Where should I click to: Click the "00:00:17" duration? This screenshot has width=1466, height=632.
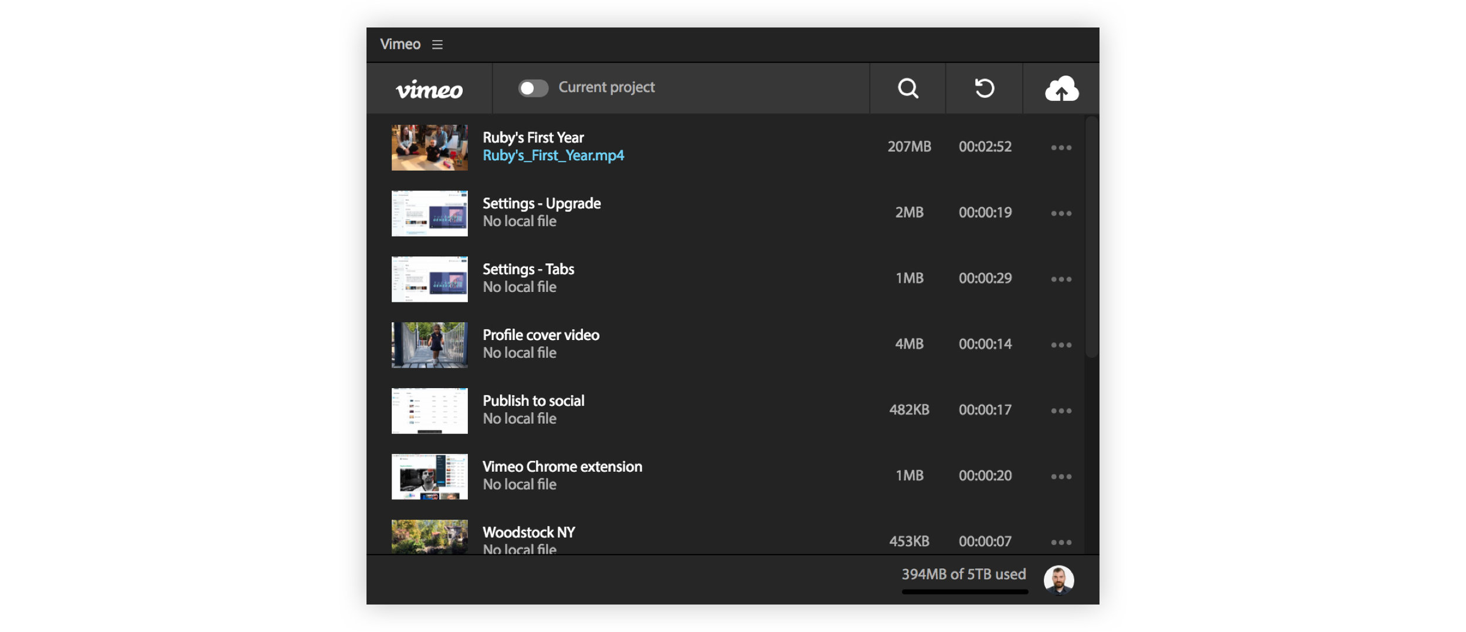point(985,410)
